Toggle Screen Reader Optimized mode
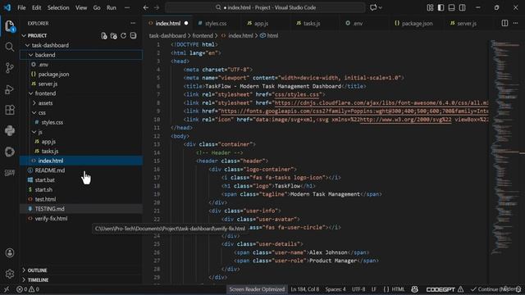The image size is (525, 295). coord(257,289)
